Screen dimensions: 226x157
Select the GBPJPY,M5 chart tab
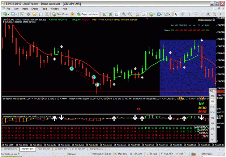click(x=27, y=149)
